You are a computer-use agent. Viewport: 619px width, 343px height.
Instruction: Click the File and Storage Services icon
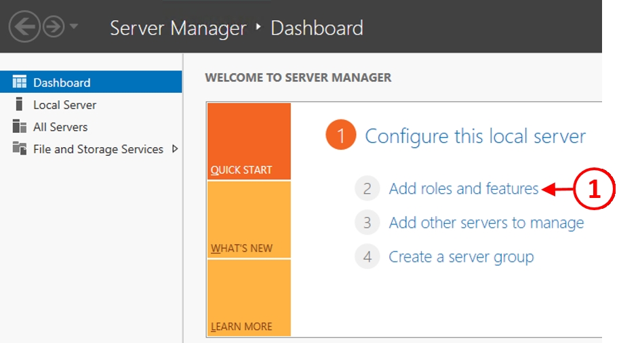pos(20,148)
